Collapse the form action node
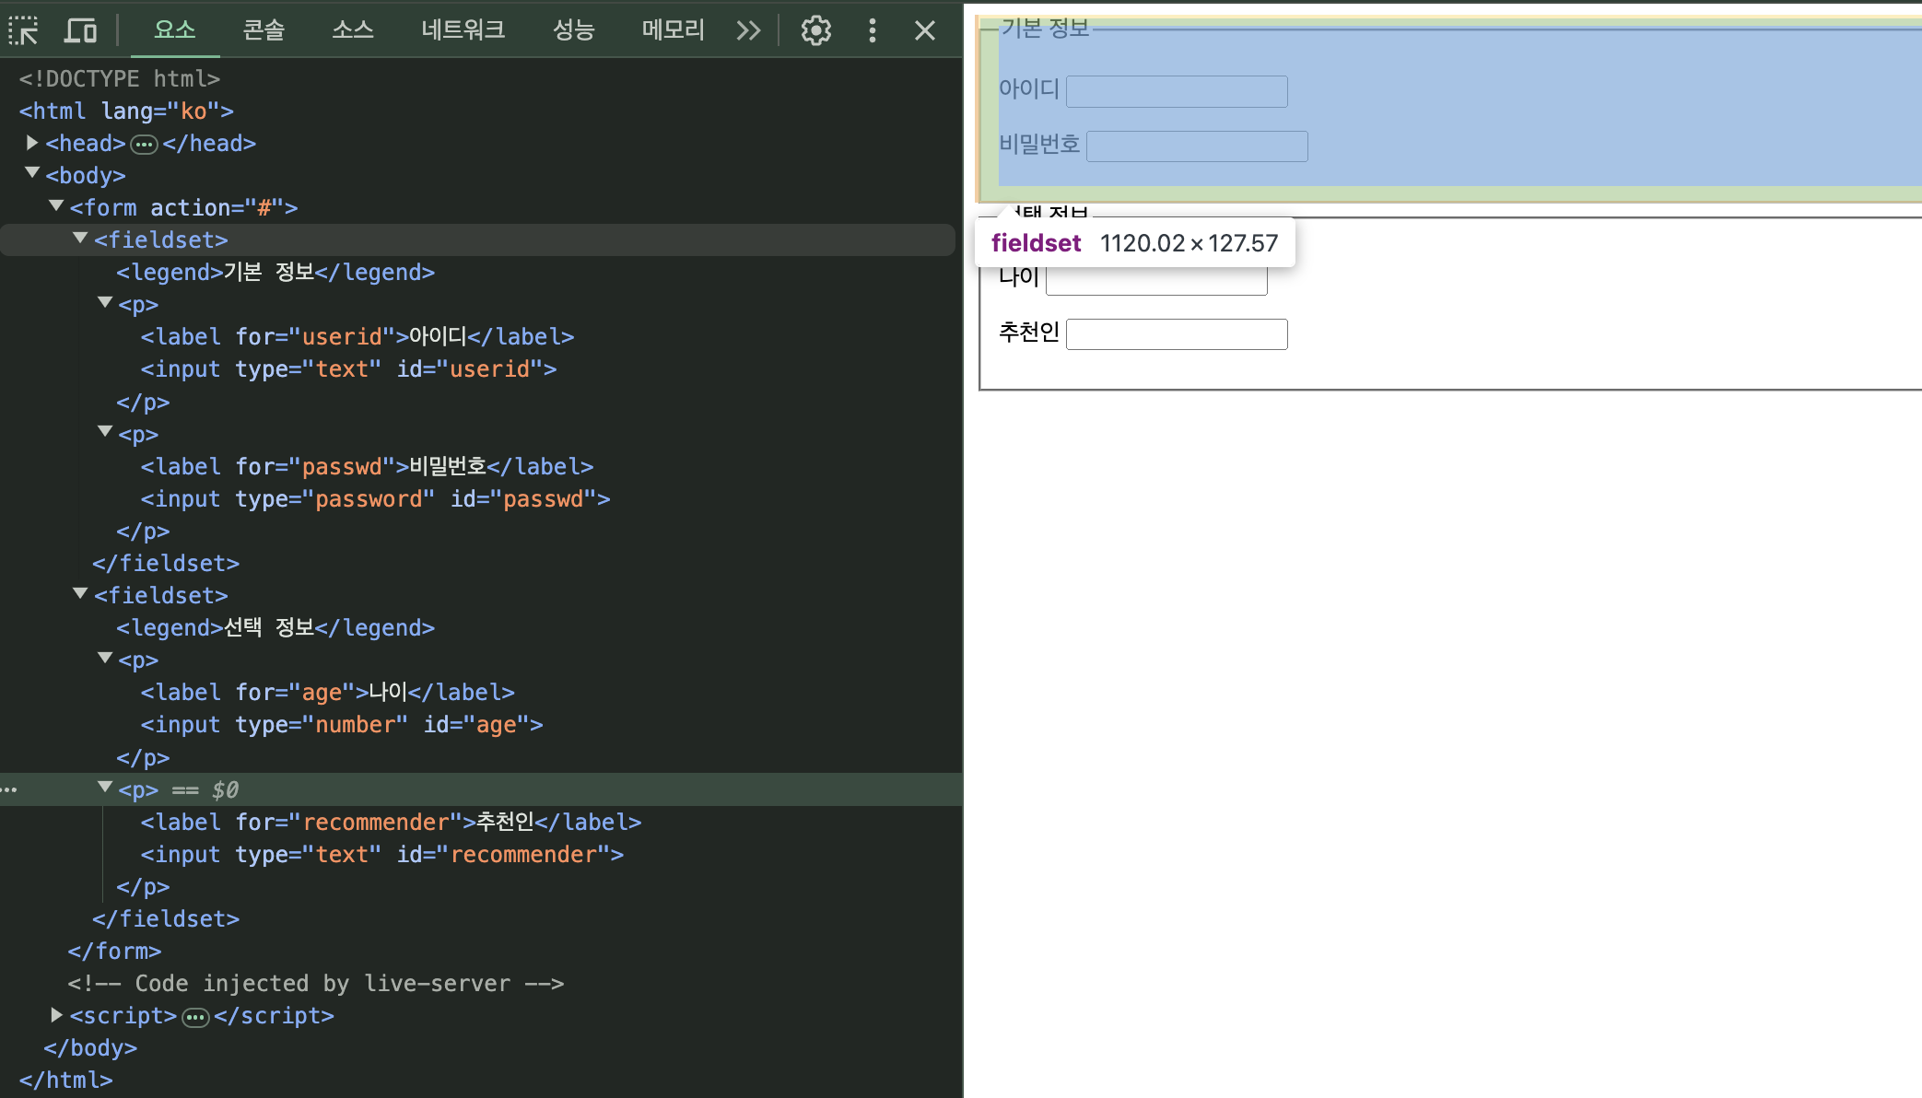 pyautogui.click(x=56, y=205)
